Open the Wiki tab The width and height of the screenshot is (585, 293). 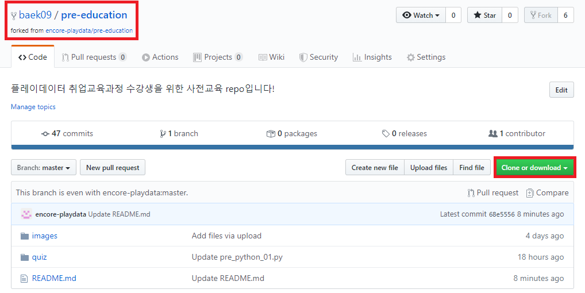click(271, 57)
